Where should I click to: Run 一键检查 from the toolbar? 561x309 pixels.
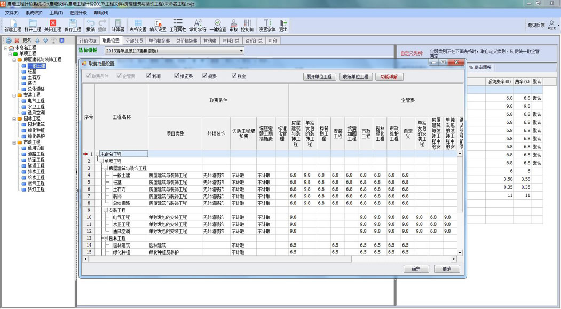pyautogui.click(x=218, y=23)
